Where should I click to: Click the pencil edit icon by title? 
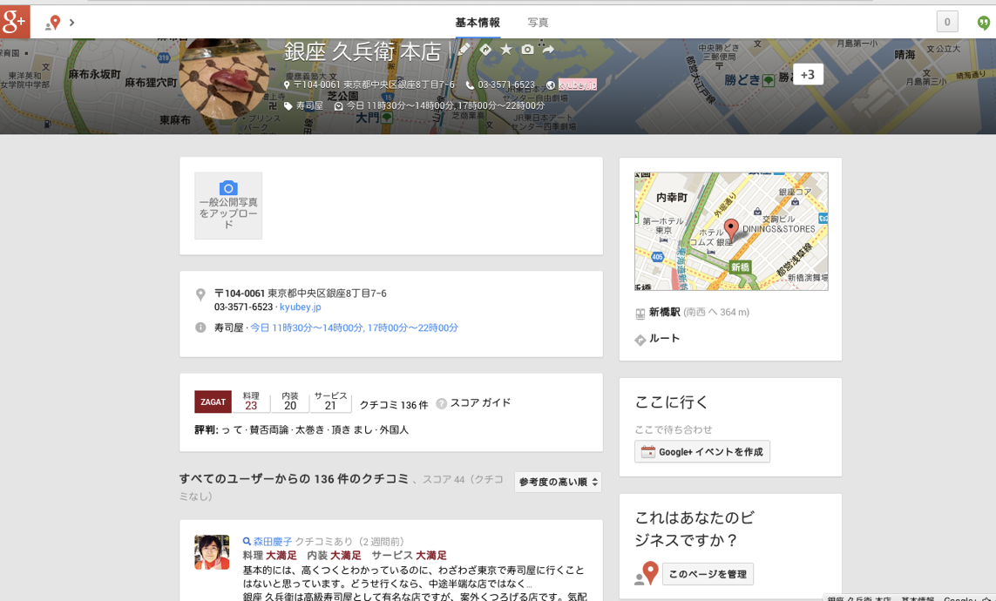click(x=465, y=49)
